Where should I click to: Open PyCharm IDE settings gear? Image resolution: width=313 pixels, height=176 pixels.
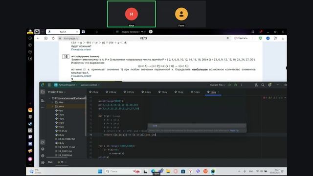(x=269, y=85)
